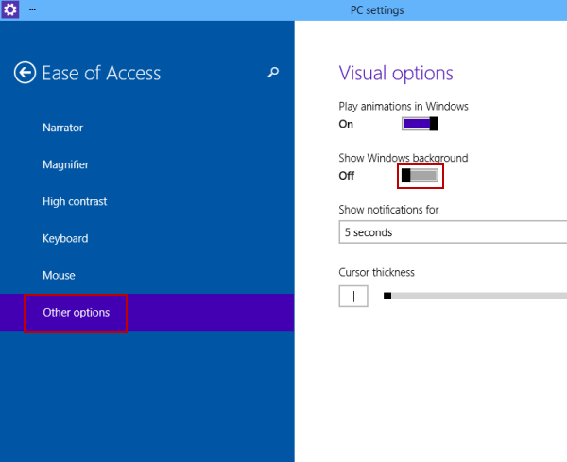
Task: Click the PC settings gear icon
Action: [x=10, y=9]
